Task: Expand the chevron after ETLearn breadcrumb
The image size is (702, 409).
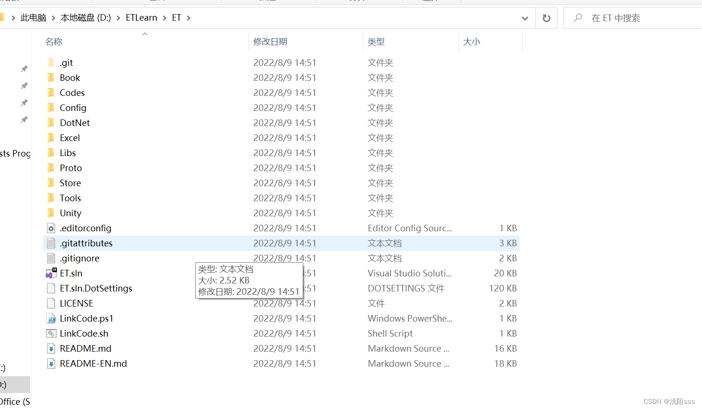Action: pos(165,17)
